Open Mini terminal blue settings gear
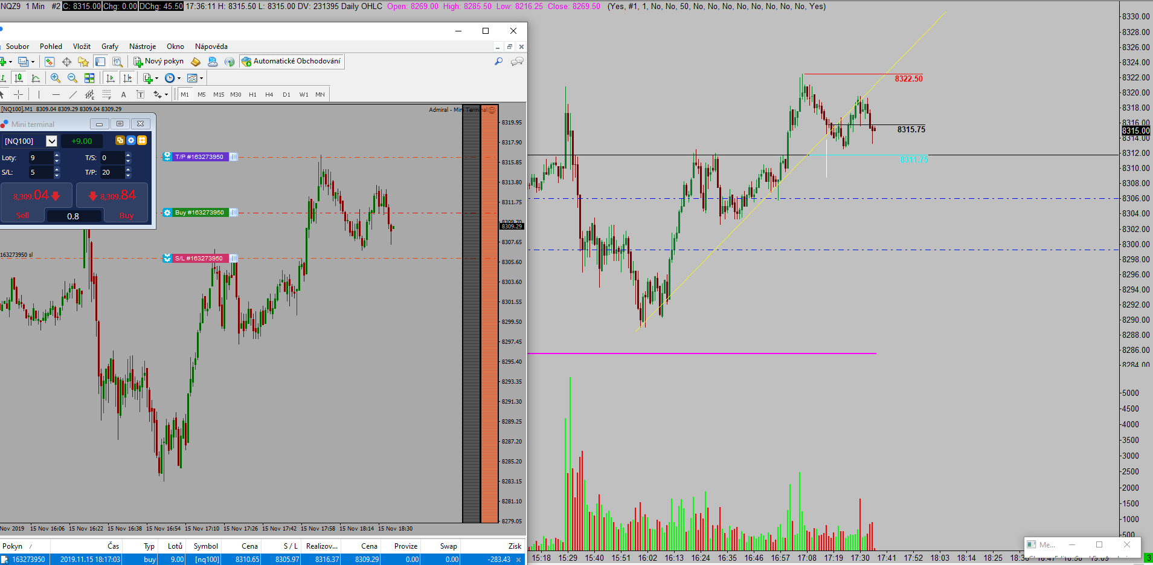Image resolution: width=1153 pixels, height=565 pixels. point(130,140)
